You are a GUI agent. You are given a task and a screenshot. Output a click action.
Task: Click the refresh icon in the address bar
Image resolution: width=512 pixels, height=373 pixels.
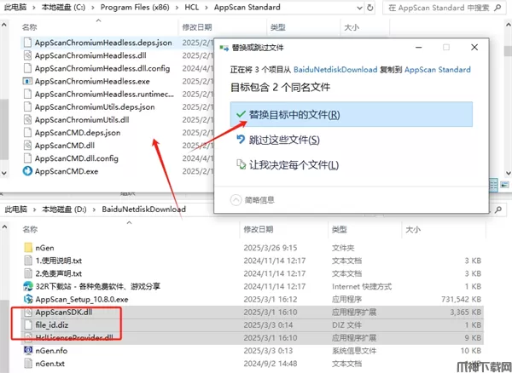click(370, 8)
